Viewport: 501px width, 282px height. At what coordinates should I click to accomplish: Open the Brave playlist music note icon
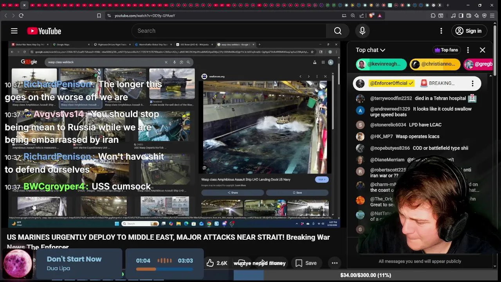[x=453, y=16]
